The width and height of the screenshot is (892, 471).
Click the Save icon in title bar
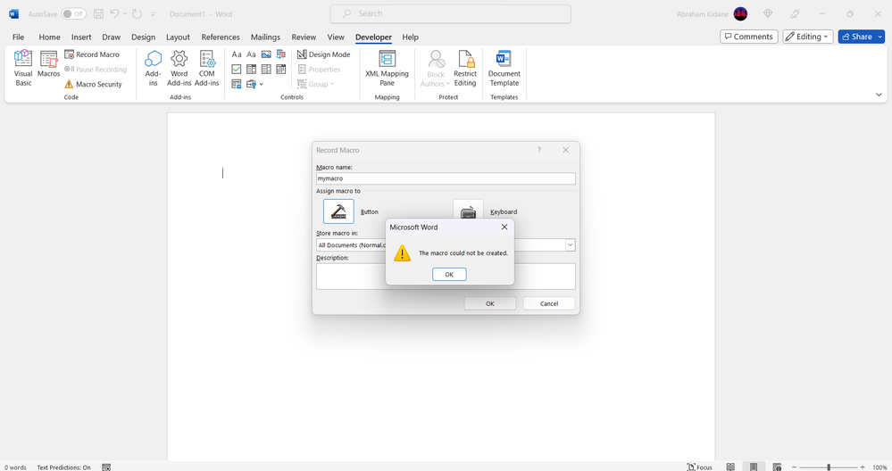(98, 13)
